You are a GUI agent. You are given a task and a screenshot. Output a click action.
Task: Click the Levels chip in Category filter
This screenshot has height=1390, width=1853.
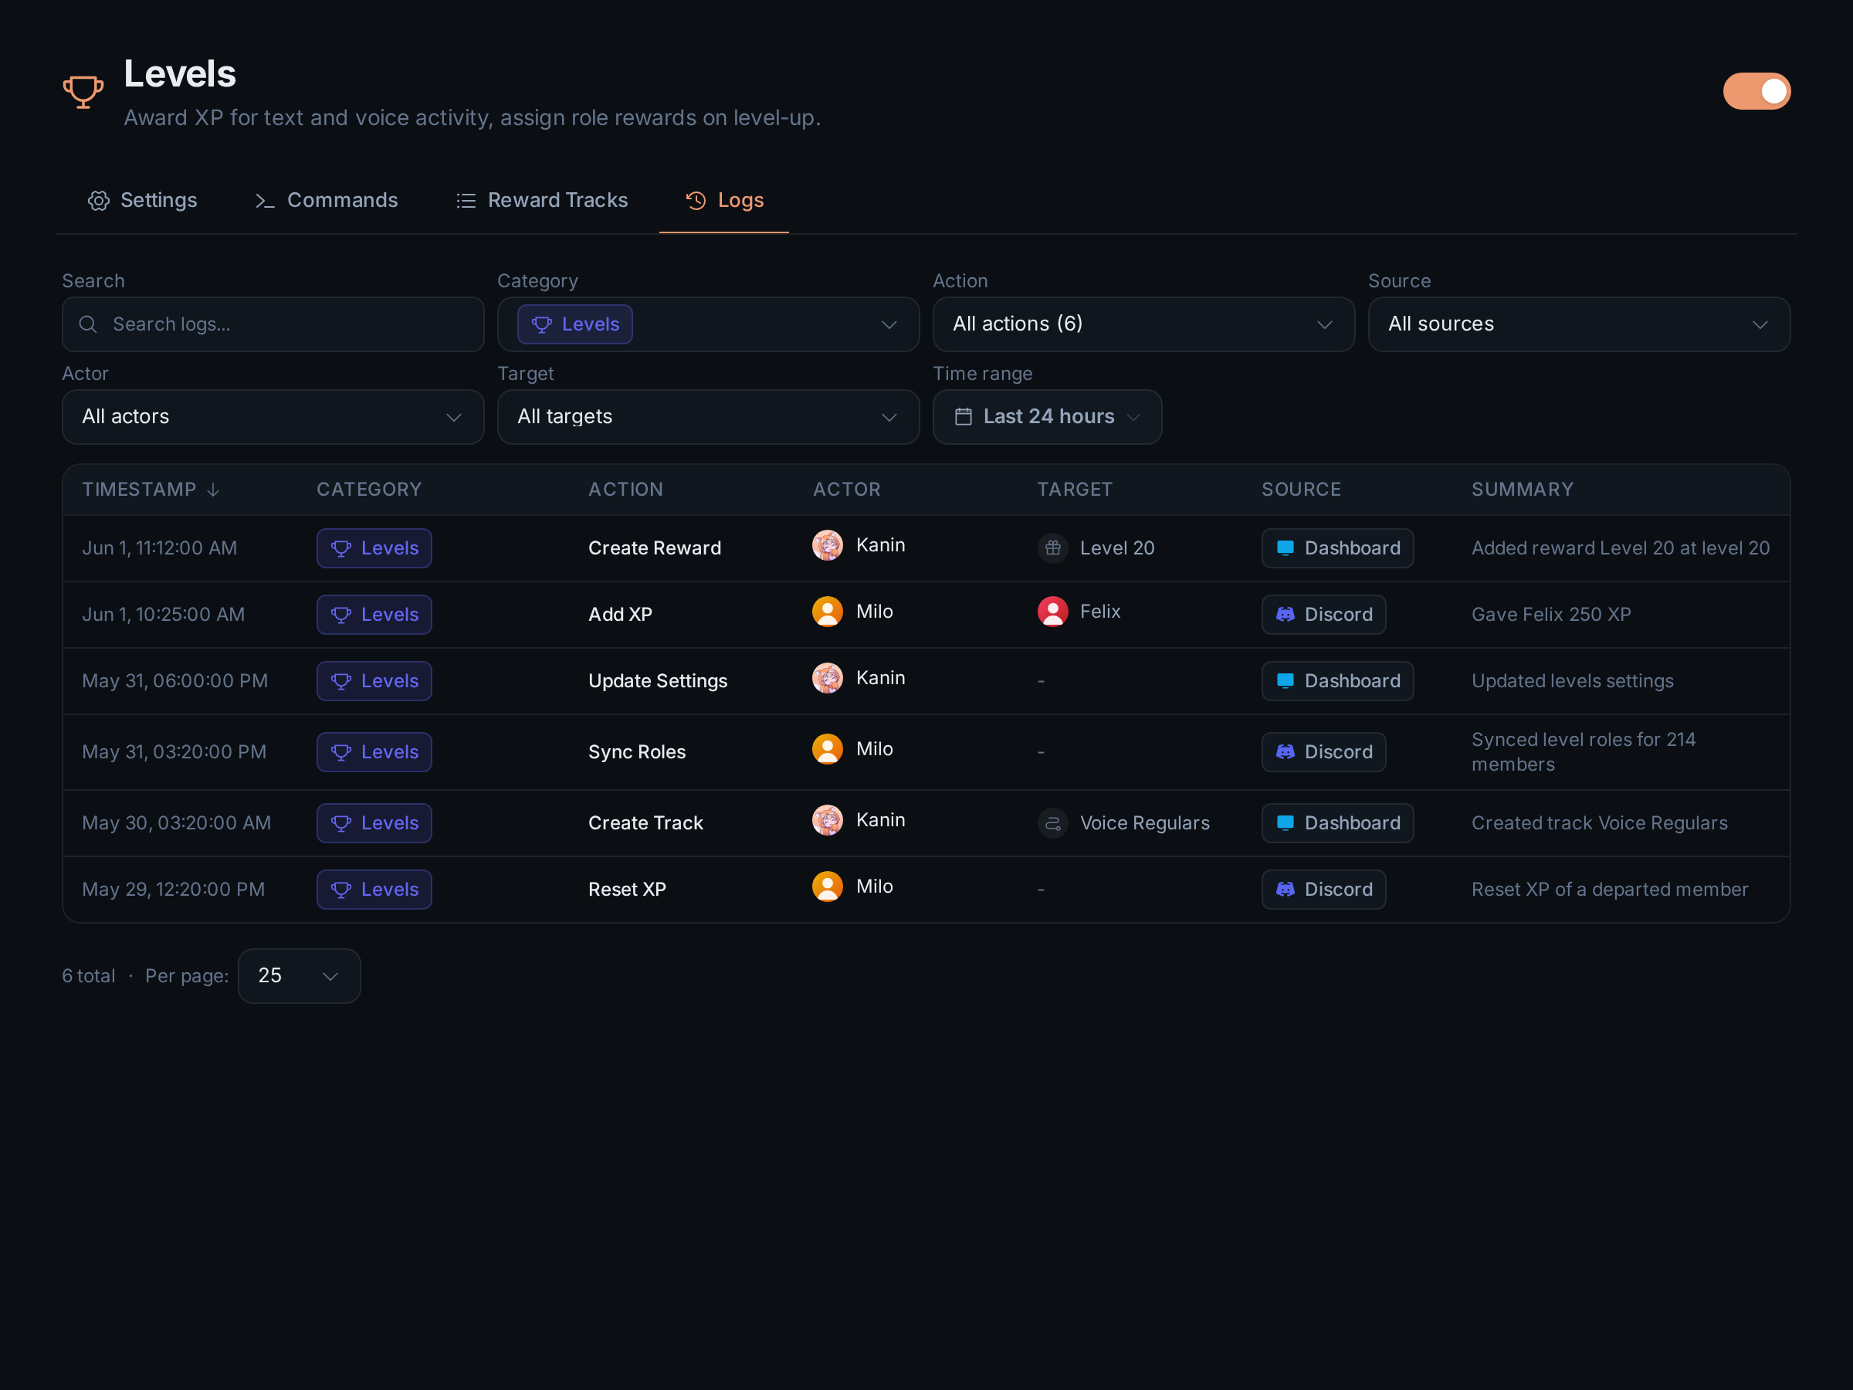click(x=574, y=324)
